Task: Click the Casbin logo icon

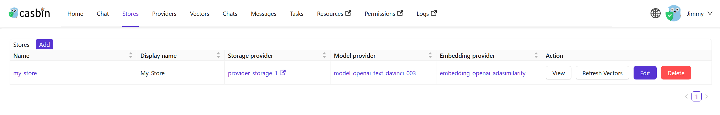Action: [x=13, y=13]
